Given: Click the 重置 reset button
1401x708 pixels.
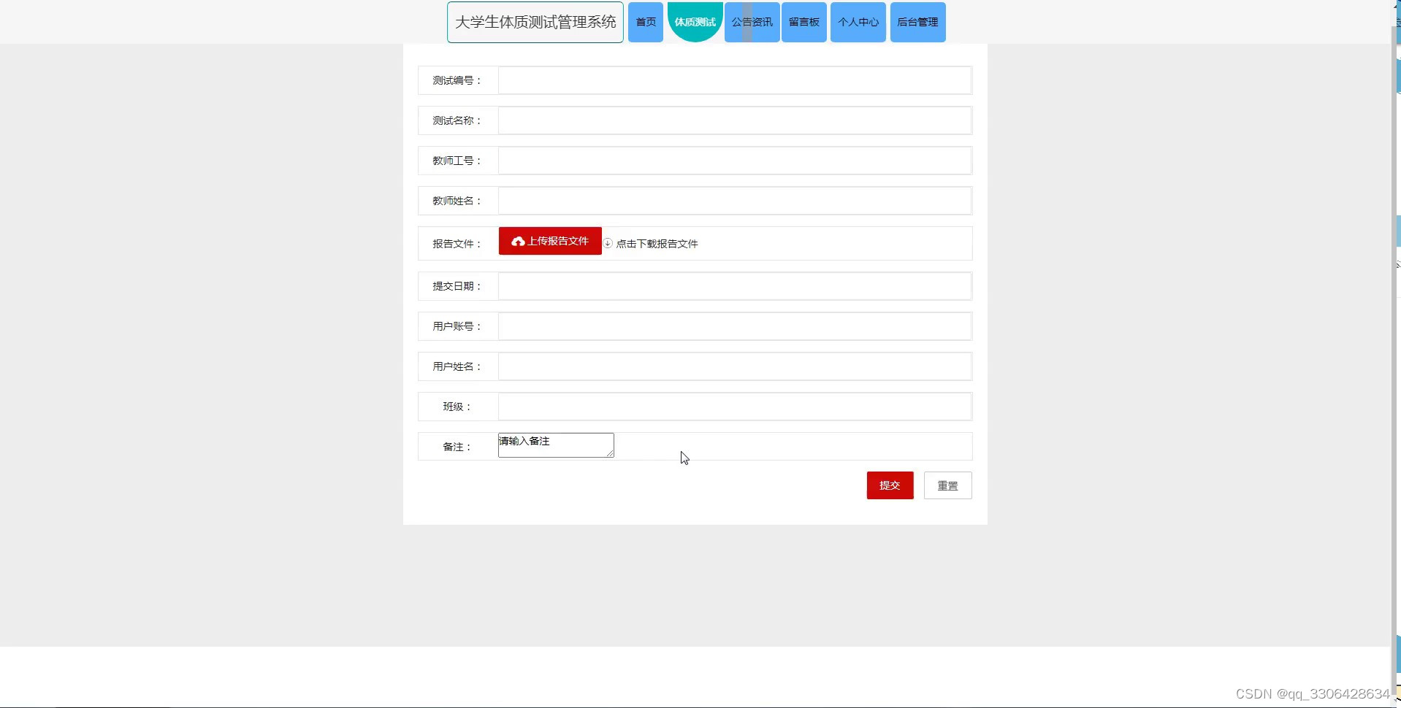Looking at the screenshot, I should 947,485.
